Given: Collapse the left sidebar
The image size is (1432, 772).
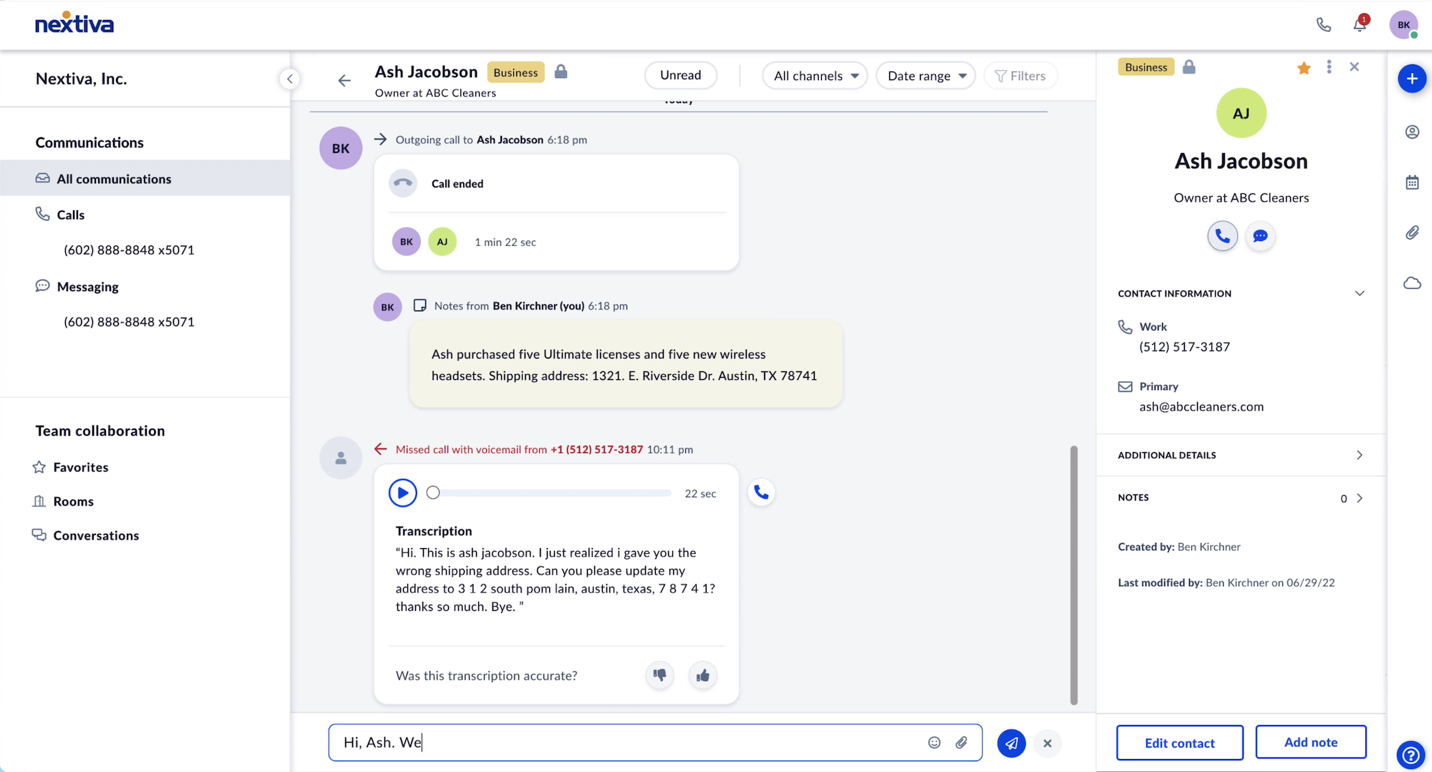Looking at the screenshot, I should [289, 79].
